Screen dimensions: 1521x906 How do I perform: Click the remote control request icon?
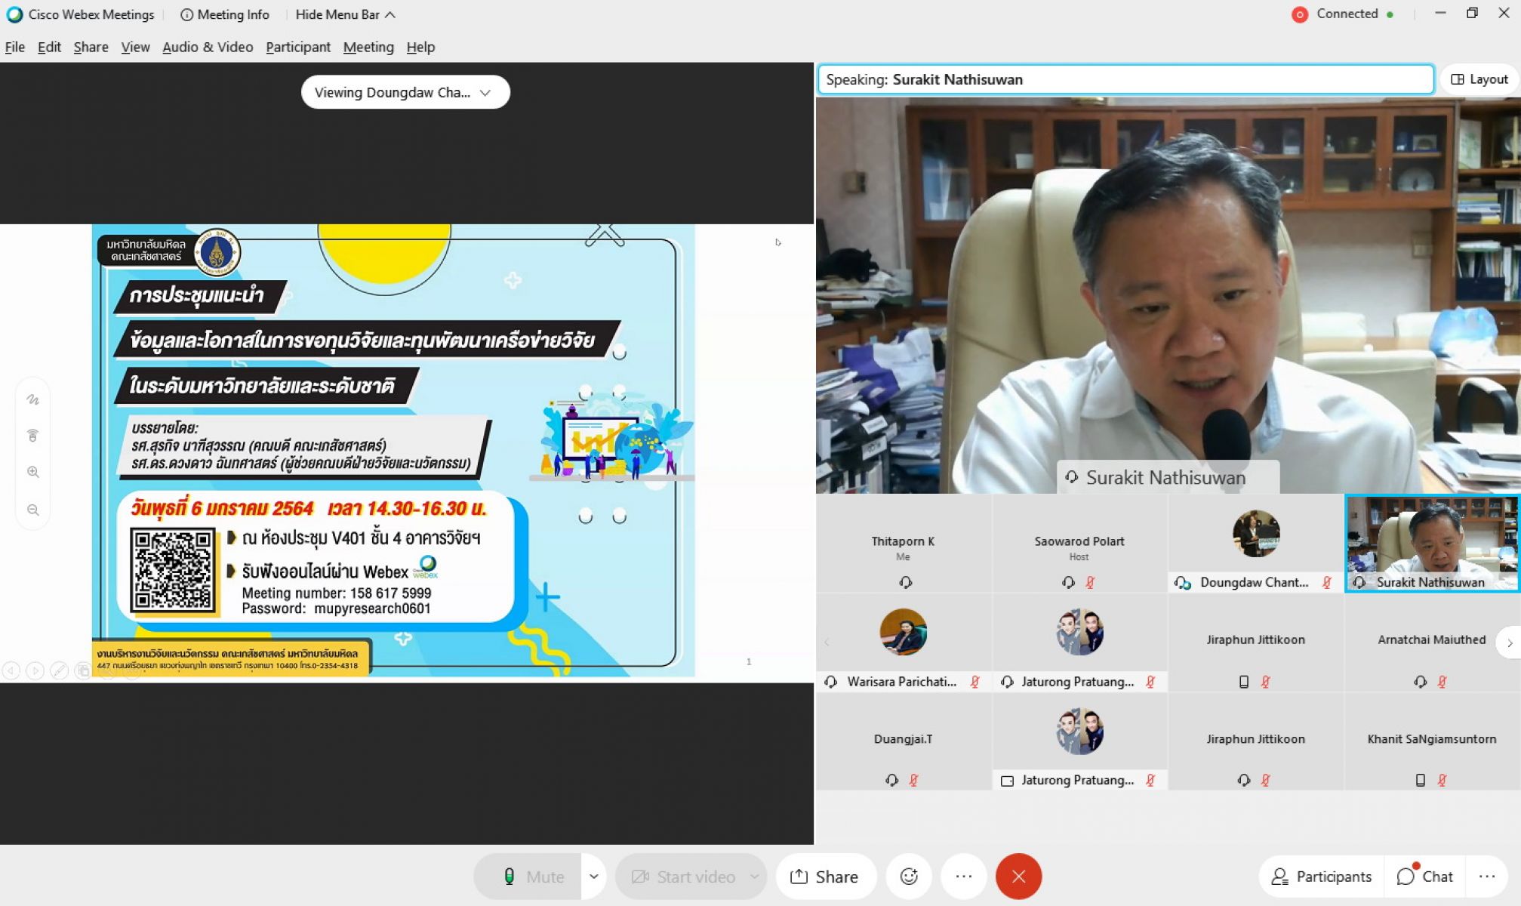pos(33,436)
